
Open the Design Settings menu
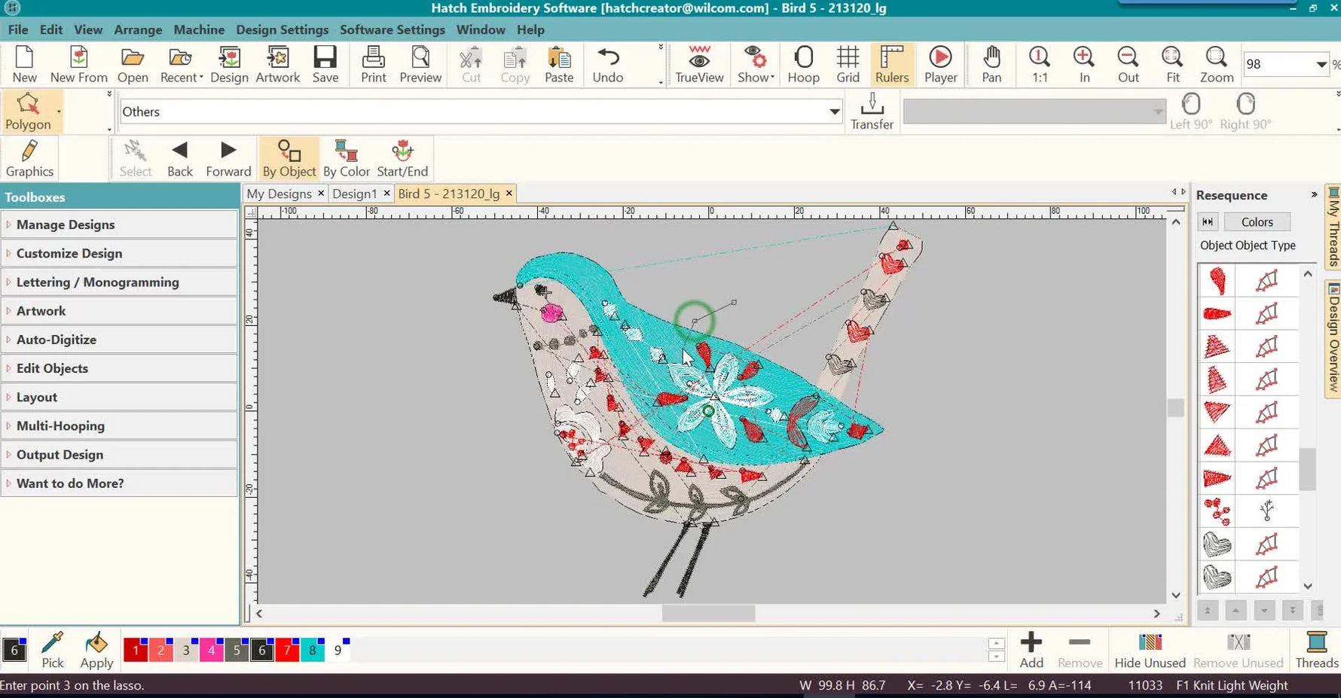(x=282, y=29)
